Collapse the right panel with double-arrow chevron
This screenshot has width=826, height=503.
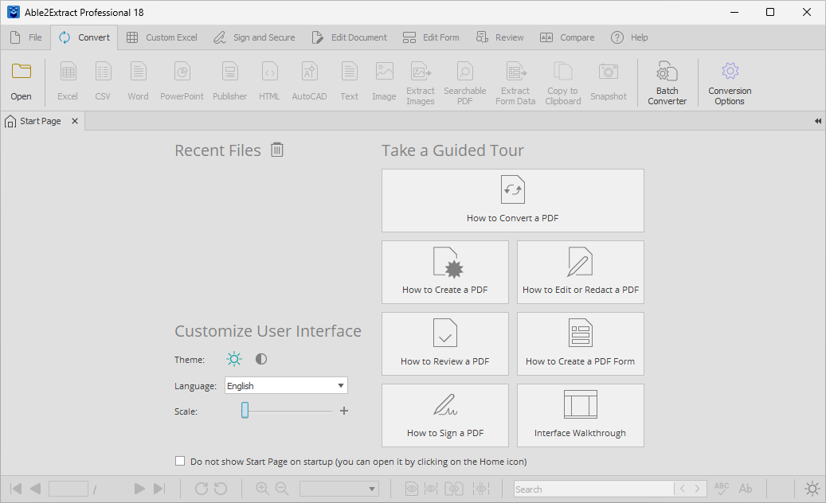817,121
